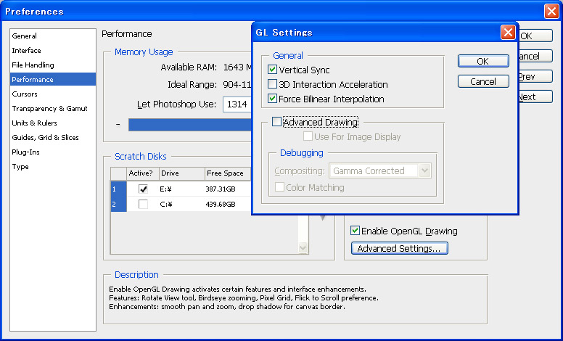The image size is (563, 341).
Task: Click OK in the GL Settings dialog
Action: point(483,62)
